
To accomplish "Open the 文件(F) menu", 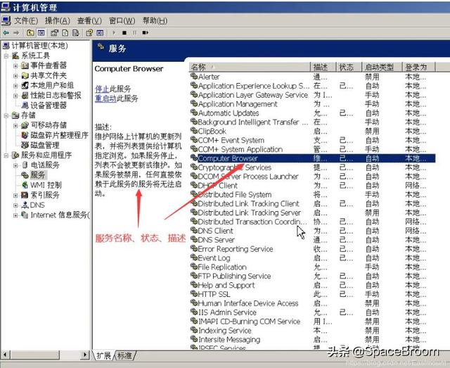I will tap(26, 20).
